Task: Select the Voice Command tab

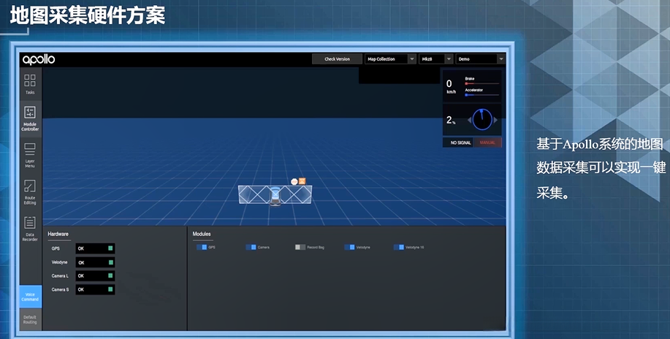Action: (30, 297)
